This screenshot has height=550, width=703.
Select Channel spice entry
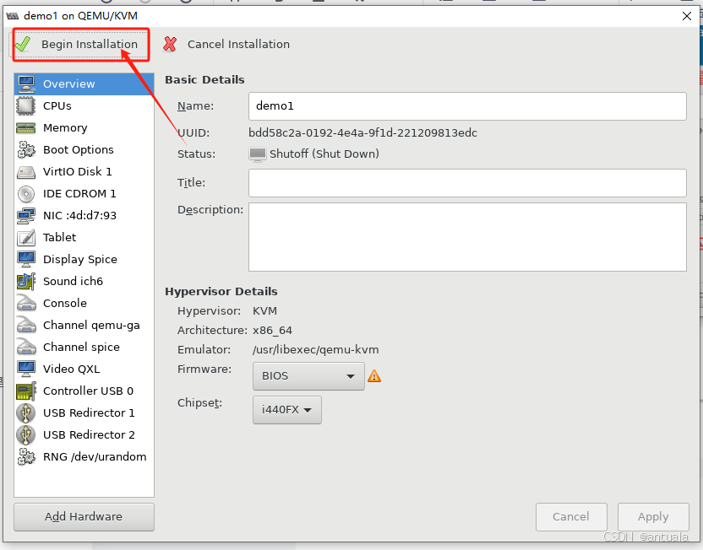coord(84,347)
